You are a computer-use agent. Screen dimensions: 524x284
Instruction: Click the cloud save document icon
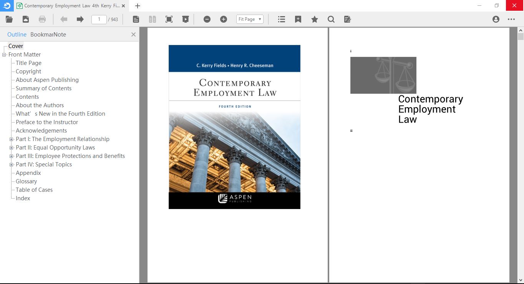point(26,19)
